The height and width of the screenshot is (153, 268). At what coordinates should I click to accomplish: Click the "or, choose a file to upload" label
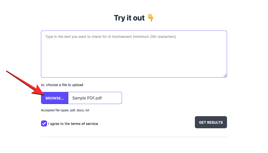62,85
